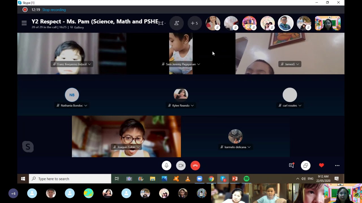Open the Windows Start menu
362x203 pixels.
point(23,179)
